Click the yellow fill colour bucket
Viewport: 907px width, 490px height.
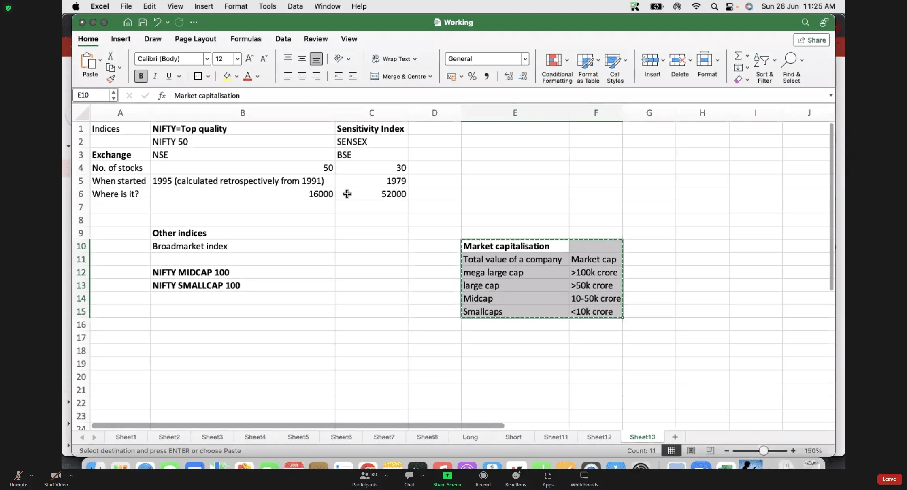click(x=227, y=76)
